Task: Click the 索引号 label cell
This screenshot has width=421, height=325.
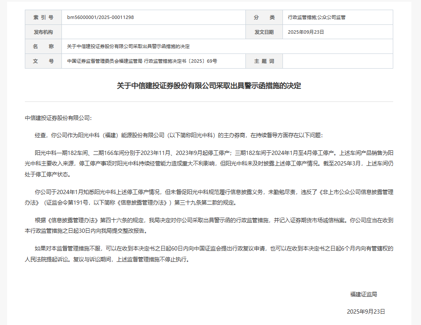Action: tap(43, 17)
